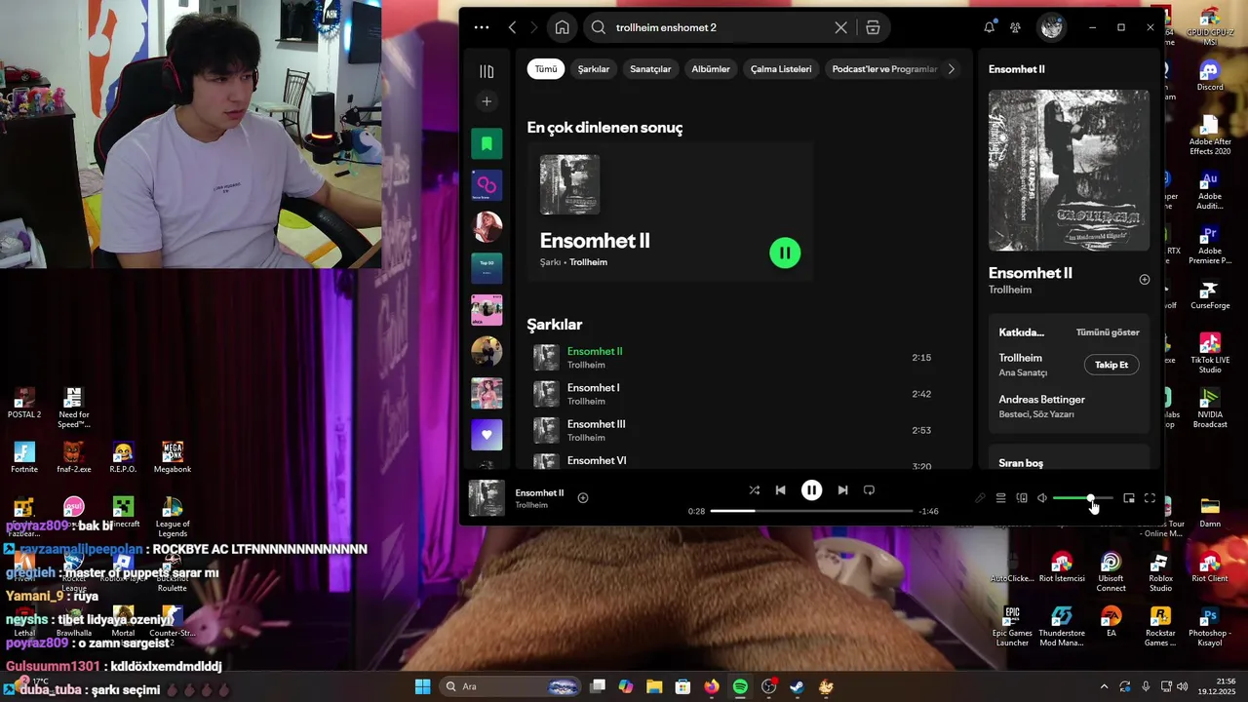Image resolution: width=1248 pixels, height=702 pixels.
Task: Mute volume with the speaker icon
Action: [1042, 498]
